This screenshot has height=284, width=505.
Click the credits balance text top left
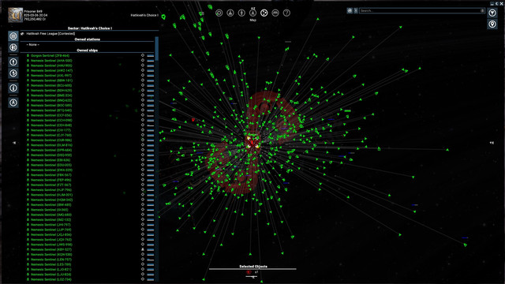point(35,19)
